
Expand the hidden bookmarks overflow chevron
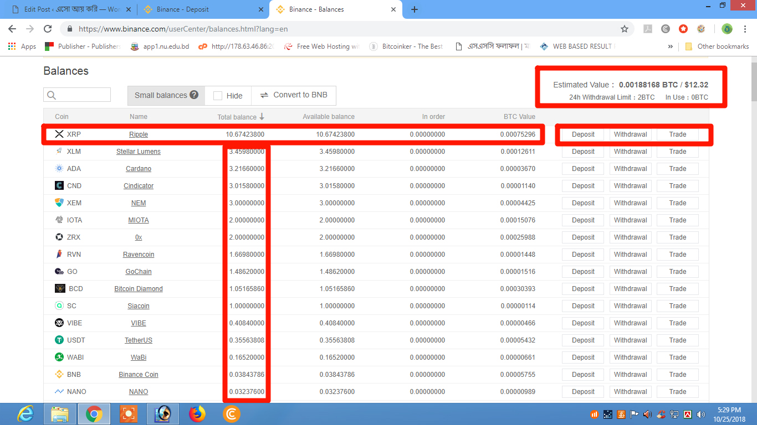(671, 46)
